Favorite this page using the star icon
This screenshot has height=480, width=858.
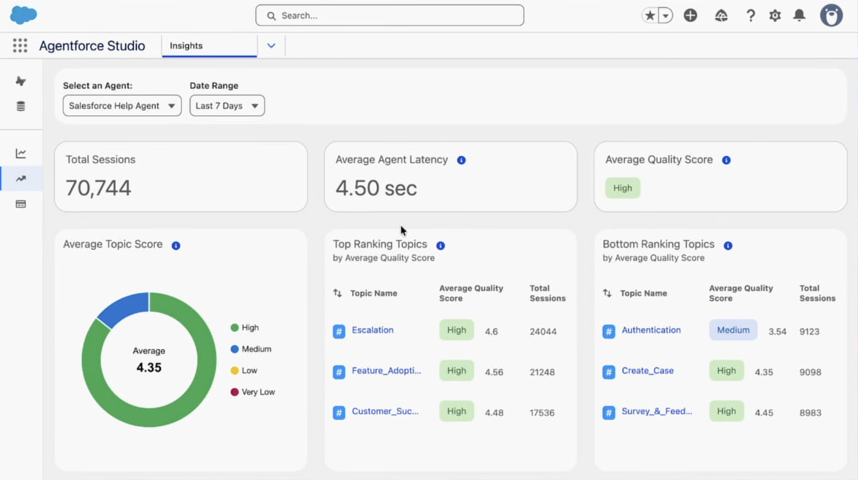(x=650, y=15)
